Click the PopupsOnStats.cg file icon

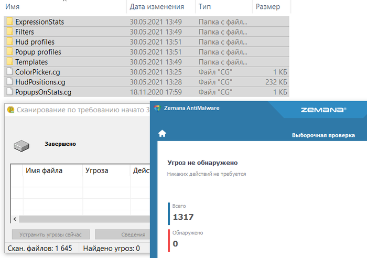[x=9, y=92]
